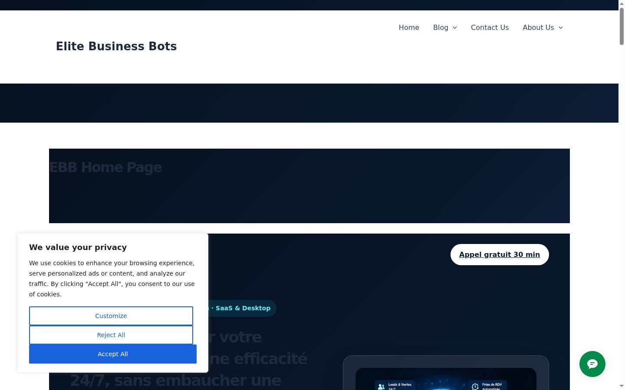Viewport: 625px width, 390px height.
Task: Click the EBB Home Page heading
Action: (105, 167)
